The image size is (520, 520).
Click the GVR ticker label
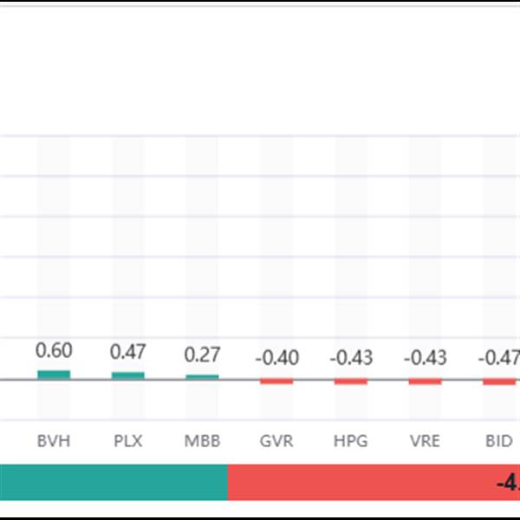(276, 441)
